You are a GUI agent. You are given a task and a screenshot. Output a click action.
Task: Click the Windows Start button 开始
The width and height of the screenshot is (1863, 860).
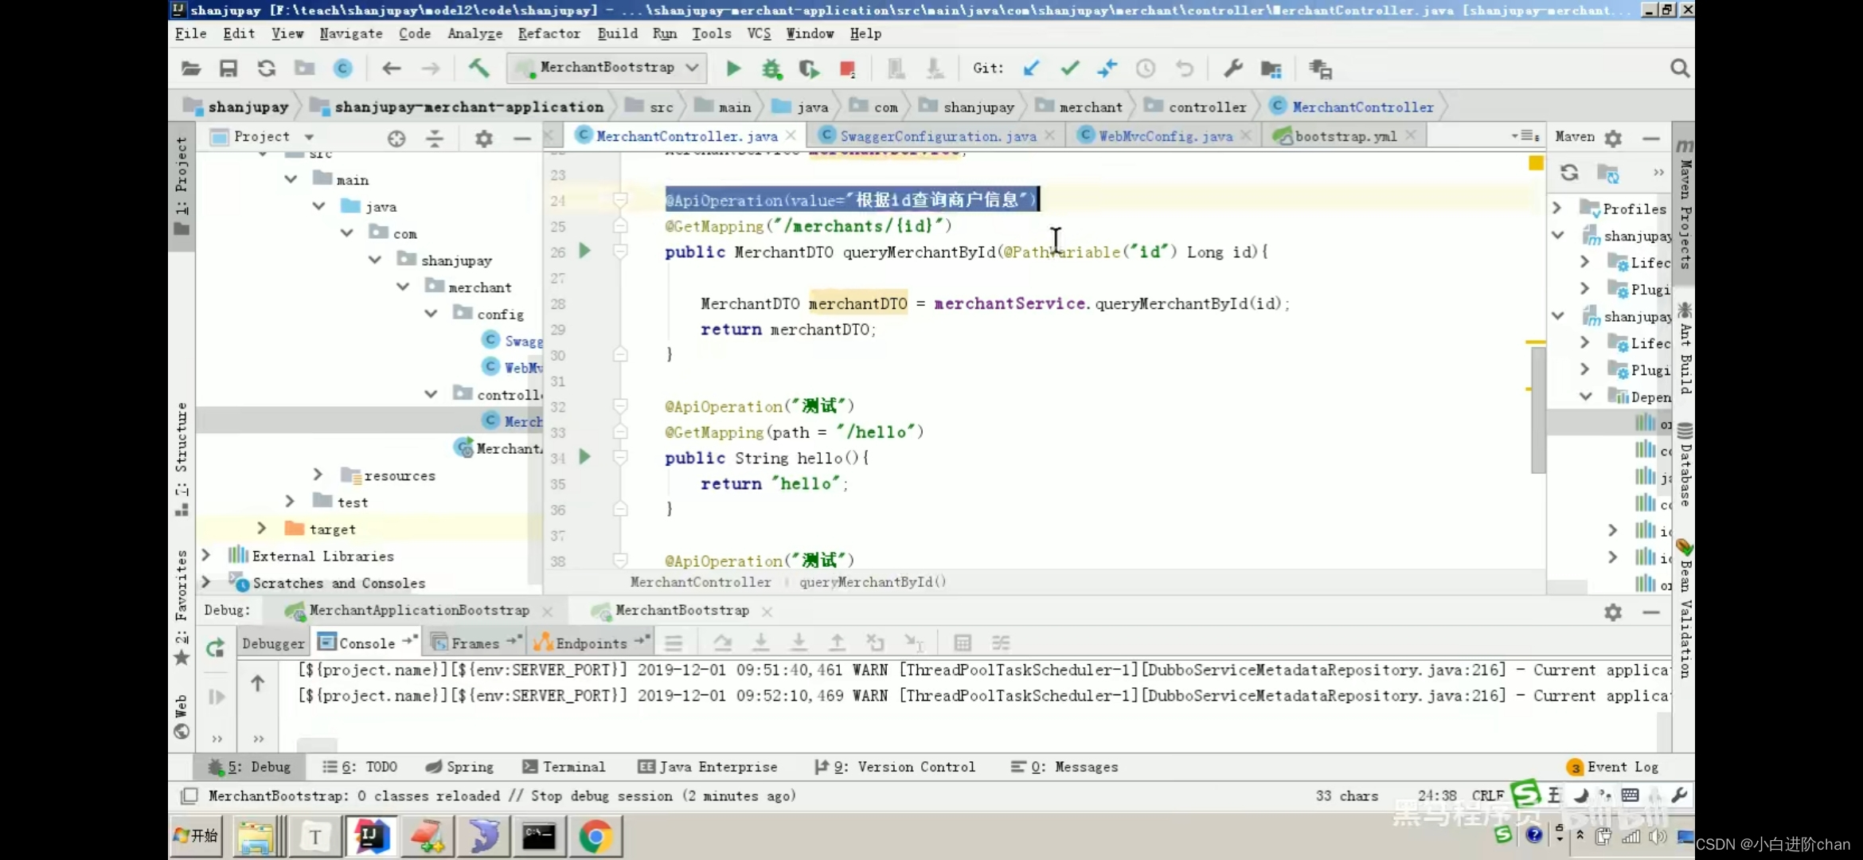click(x=196, y=836)
